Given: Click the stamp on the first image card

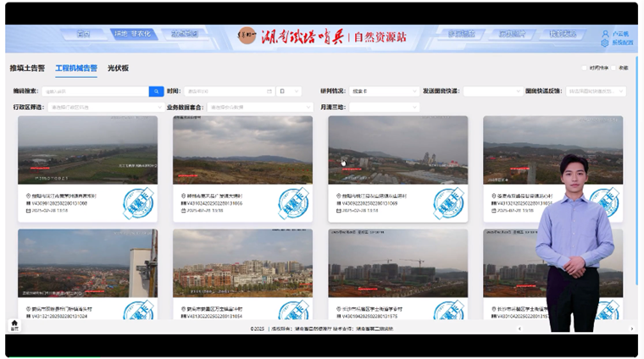Looking at the screenshot, I should [x=137, y=204].
